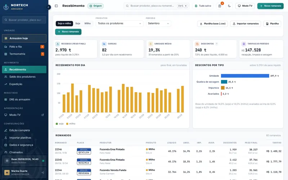Click the Origem badge selector

[95, 6]
